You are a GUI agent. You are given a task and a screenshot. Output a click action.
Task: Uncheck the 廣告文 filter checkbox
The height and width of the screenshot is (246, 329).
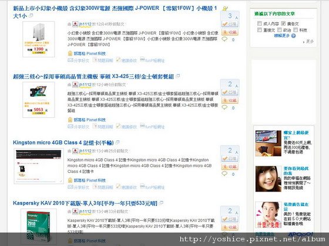click(x=283, y=23)
